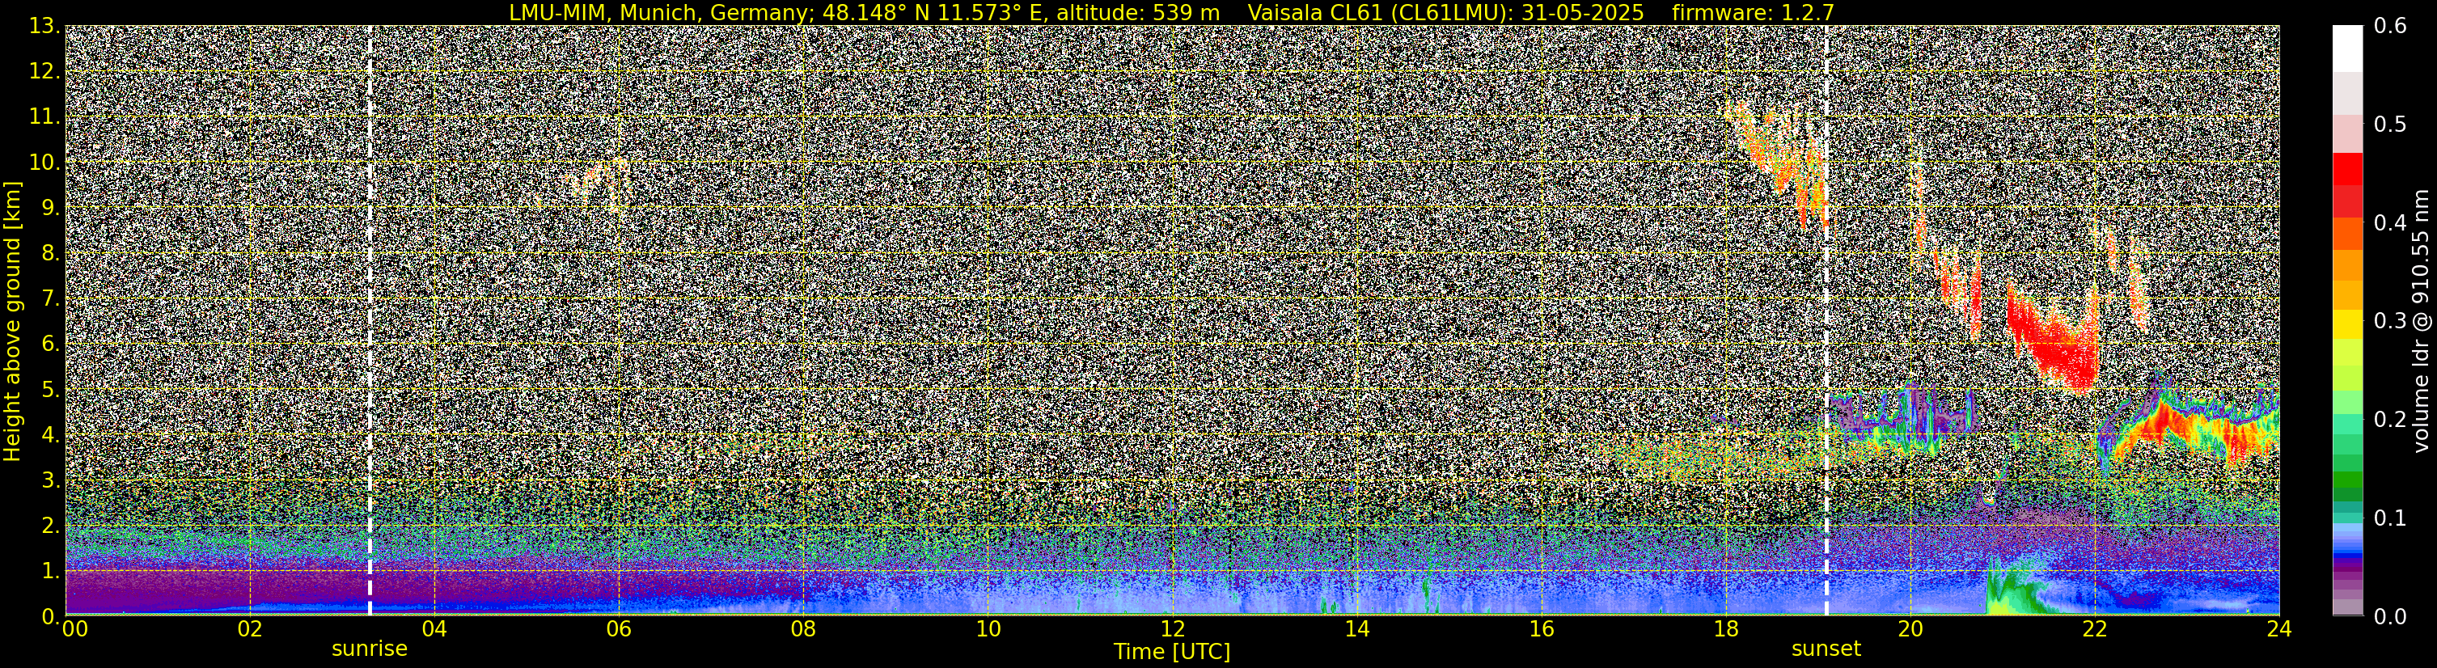Click the green low-level patch at 21 UTC
Screen dimensions: 2437x668
point(2015,586)
